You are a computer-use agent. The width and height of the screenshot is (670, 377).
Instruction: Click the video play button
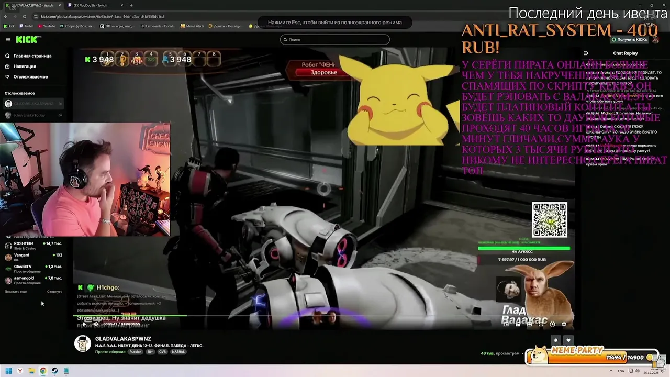point(84,324)
